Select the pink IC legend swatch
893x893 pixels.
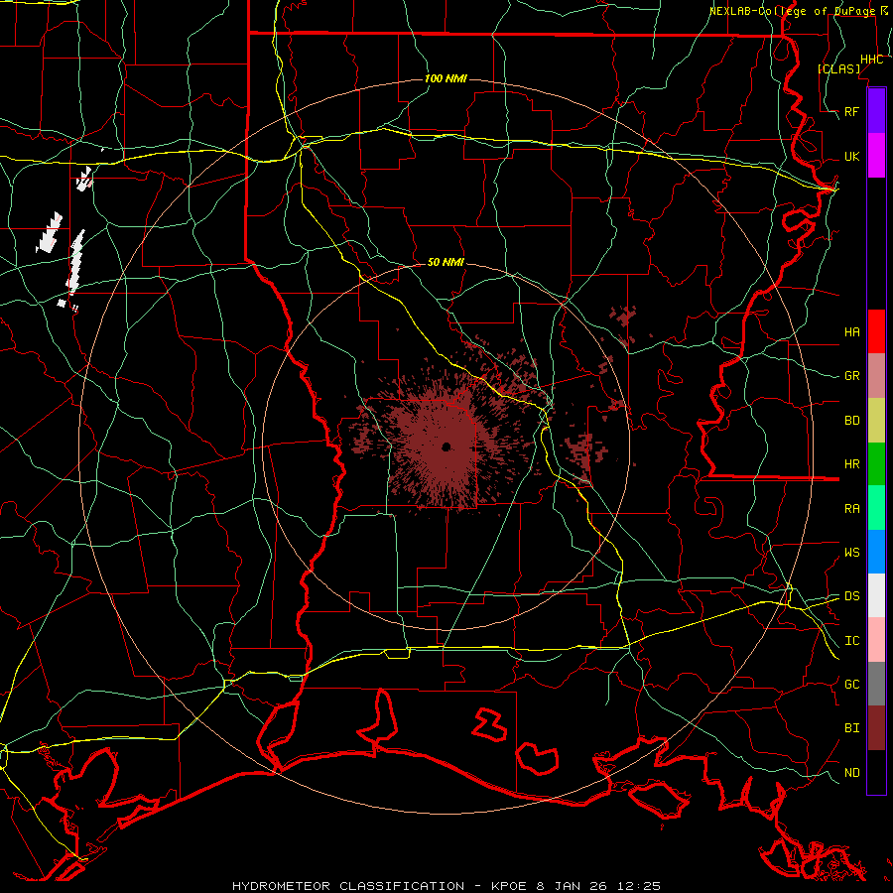click(876, 640)
